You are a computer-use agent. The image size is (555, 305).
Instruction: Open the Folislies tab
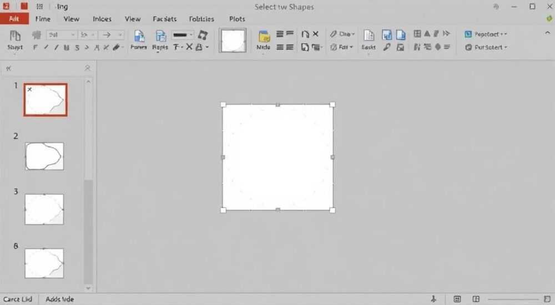pyautogui.click(x=201, y=19)
